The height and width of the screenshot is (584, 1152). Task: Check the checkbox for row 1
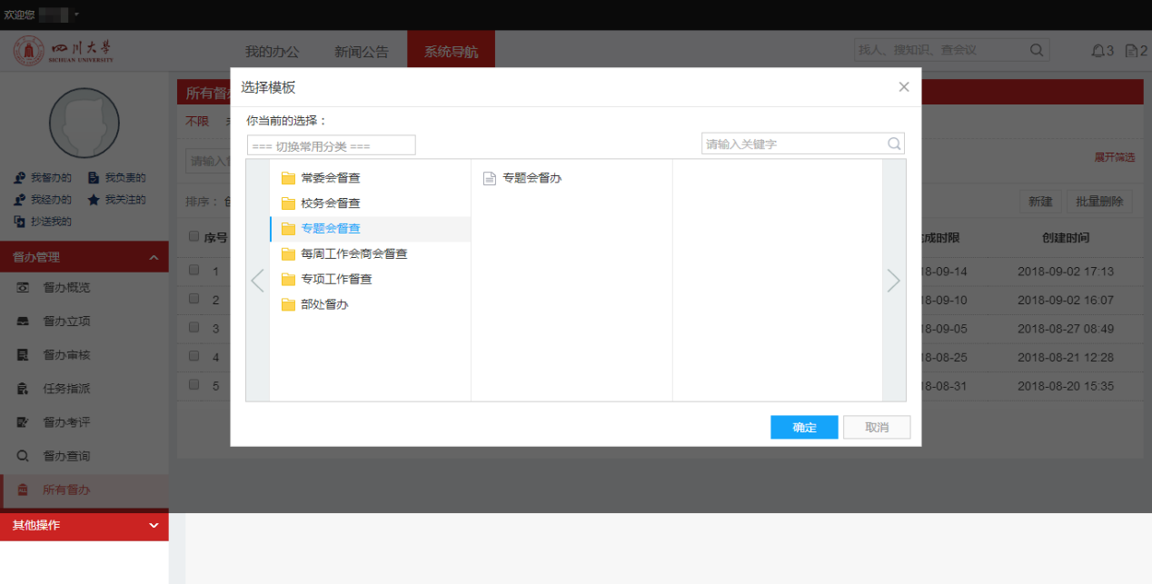pos(194,271)
